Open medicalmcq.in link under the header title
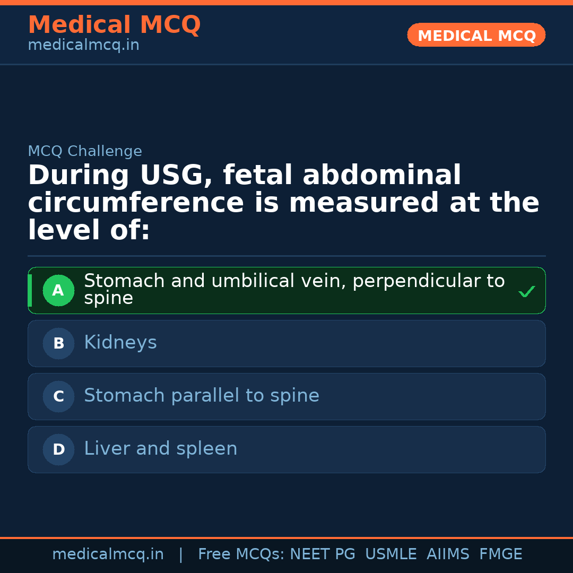573x573 pixels. click(x=83, y=46)
